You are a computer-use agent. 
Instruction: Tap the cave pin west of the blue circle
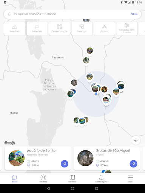(x=74, y=83)
